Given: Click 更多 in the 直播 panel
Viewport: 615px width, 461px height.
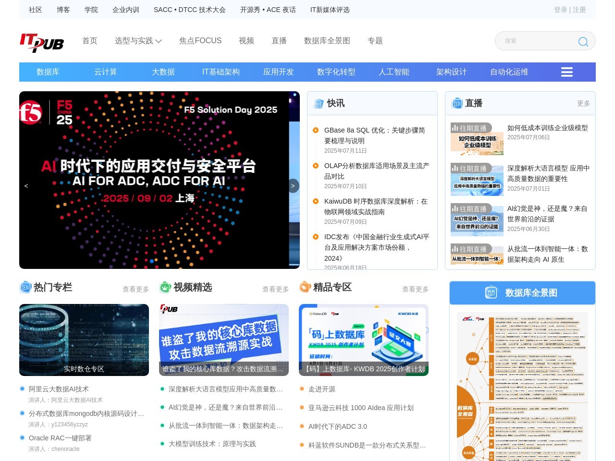Looking at the screenshot, I should (583, 104).
